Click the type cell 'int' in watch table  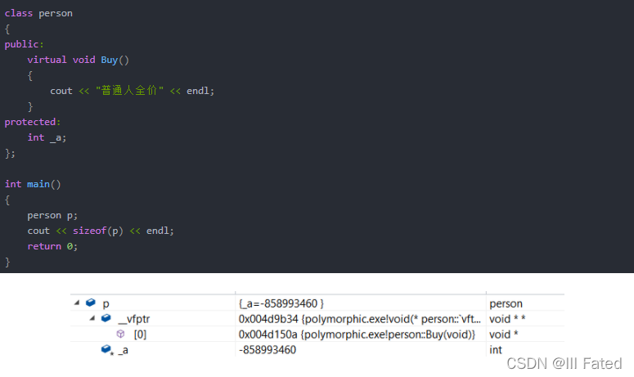coord(495,350)
